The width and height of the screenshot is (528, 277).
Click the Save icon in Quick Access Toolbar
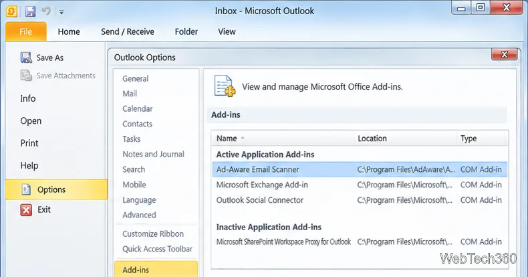(30, 11)
